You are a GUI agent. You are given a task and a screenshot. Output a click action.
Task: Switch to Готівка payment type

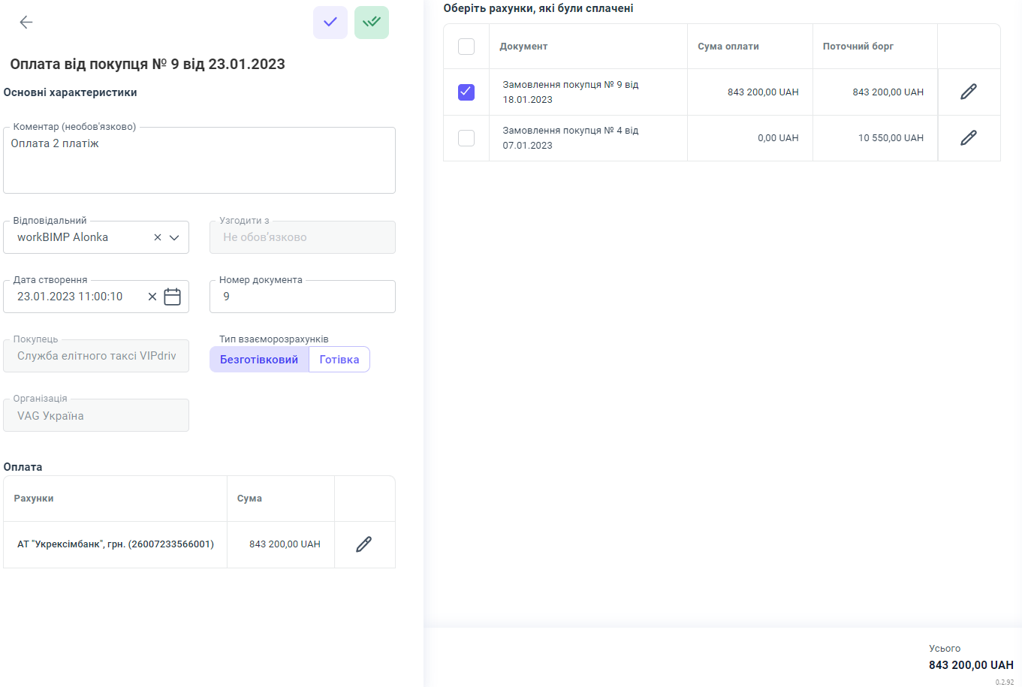click(x=339, y=360)
